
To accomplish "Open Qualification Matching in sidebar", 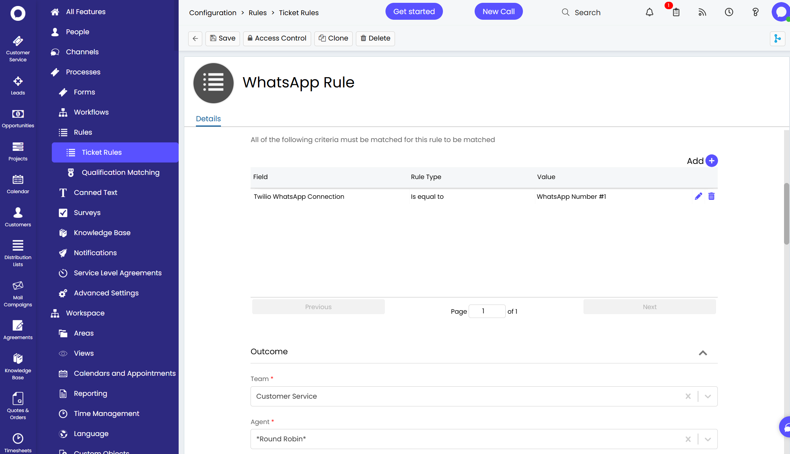I will click(x=120, y=172).
